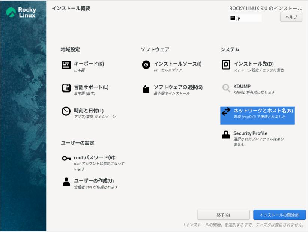The image size is (308, 232).
Task: Open ソフトウェアの選択(S) configuration label
Action: pos(178,87)
